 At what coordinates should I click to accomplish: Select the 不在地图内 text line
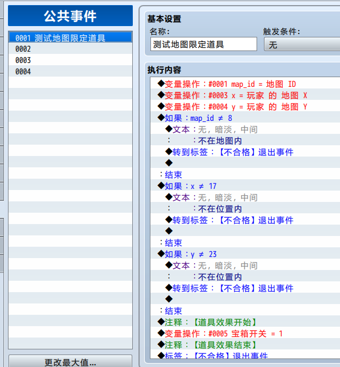click(245, 141)
